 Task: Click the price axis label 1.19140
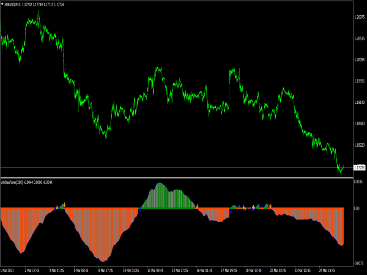[x=360, y=102]
